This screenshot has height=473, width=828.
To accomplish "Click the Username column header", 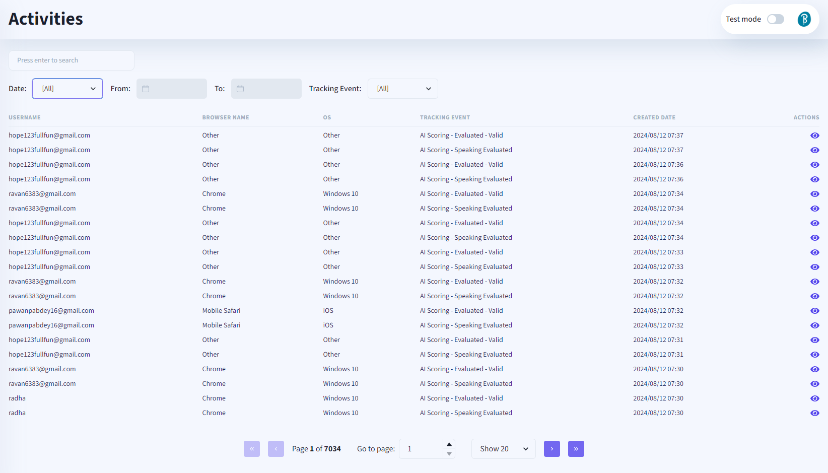I will 25,117.
